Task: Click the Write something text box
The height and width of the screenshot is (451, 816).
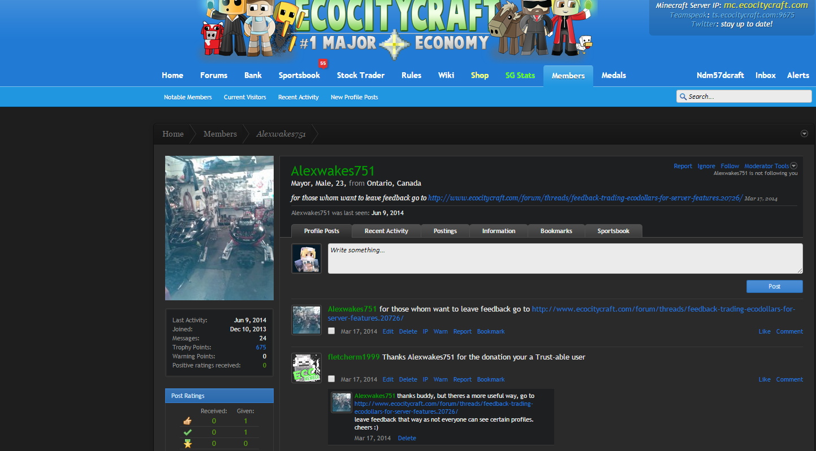Action: pos(565,259)
